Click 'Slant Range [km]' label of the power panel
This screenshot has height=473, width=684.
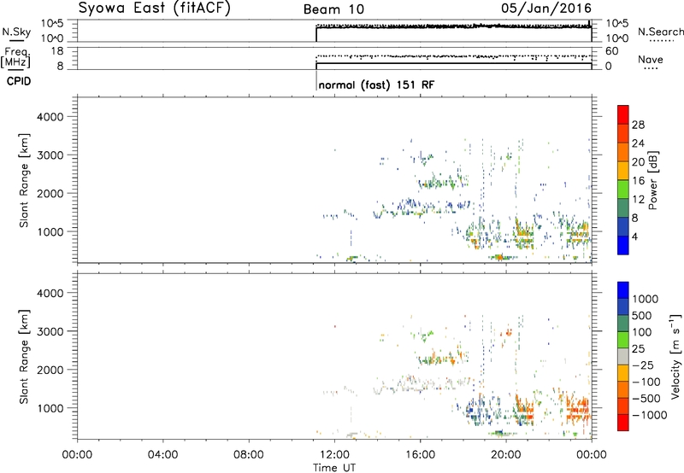pyautogui.click(x=24, y=180)
